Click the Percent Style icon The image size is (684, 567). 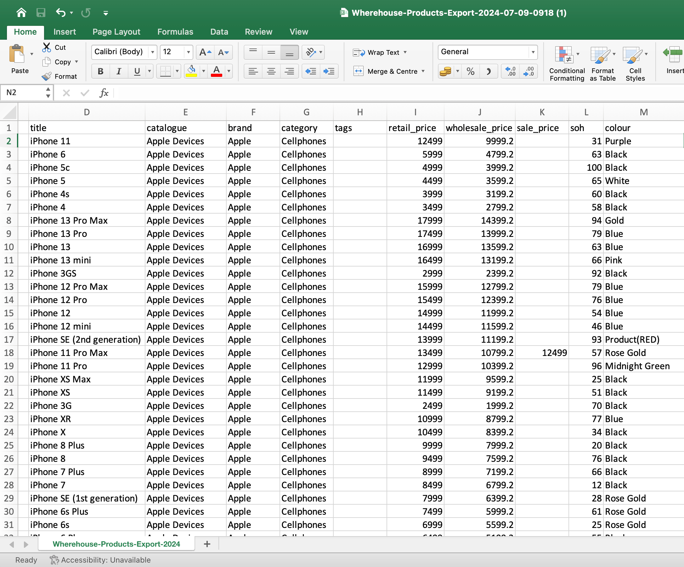(x=470, y=72)
